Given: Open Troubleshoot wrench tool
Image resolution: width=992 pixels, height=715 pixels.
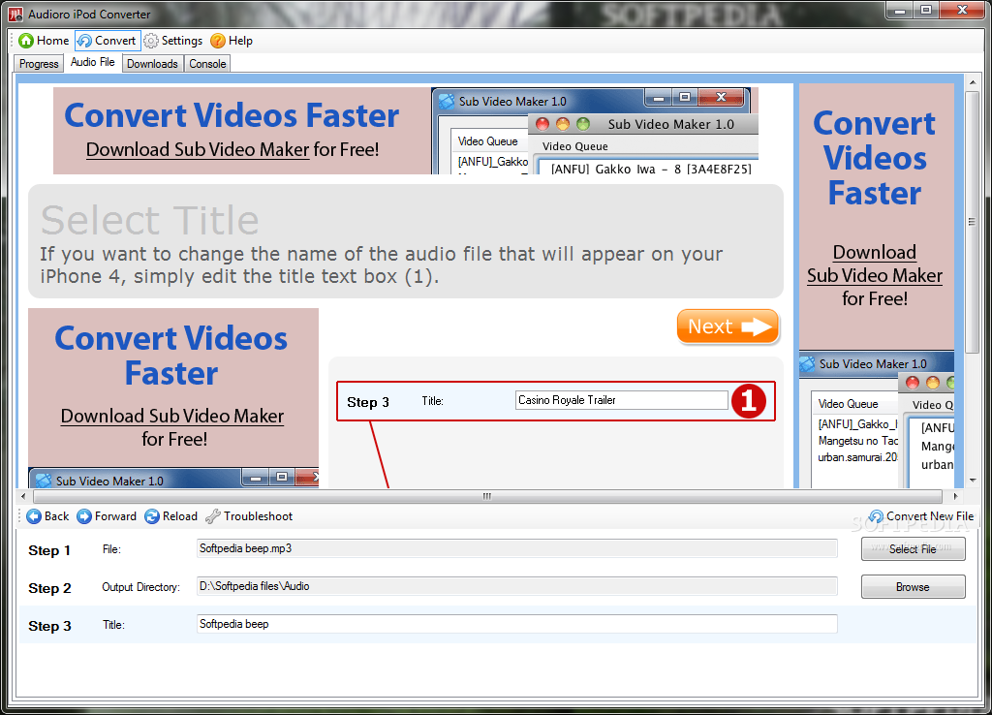Looking at the screenshot, I should pos(249,516).
